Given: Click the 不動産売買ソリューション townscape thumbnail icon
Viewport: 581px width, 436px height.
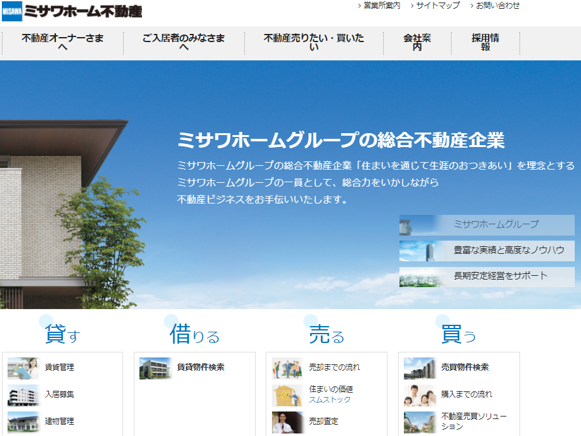Looking at the screenshot, I should (420, 422).
